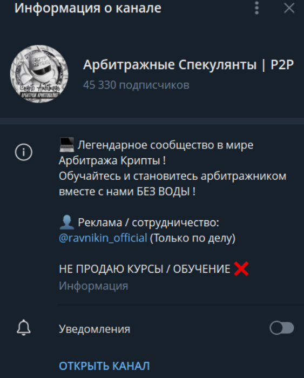304x378 pixels.
Task: Click the laptop emoji in the description
Action: pos(67,145)
